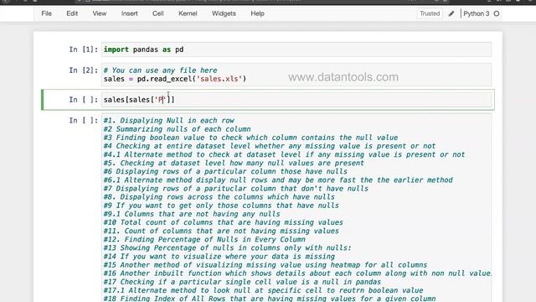The image size is (536, 302).
Task: Click comment '#5. Checking at dataset level how many'
Action: coord(234,163)
